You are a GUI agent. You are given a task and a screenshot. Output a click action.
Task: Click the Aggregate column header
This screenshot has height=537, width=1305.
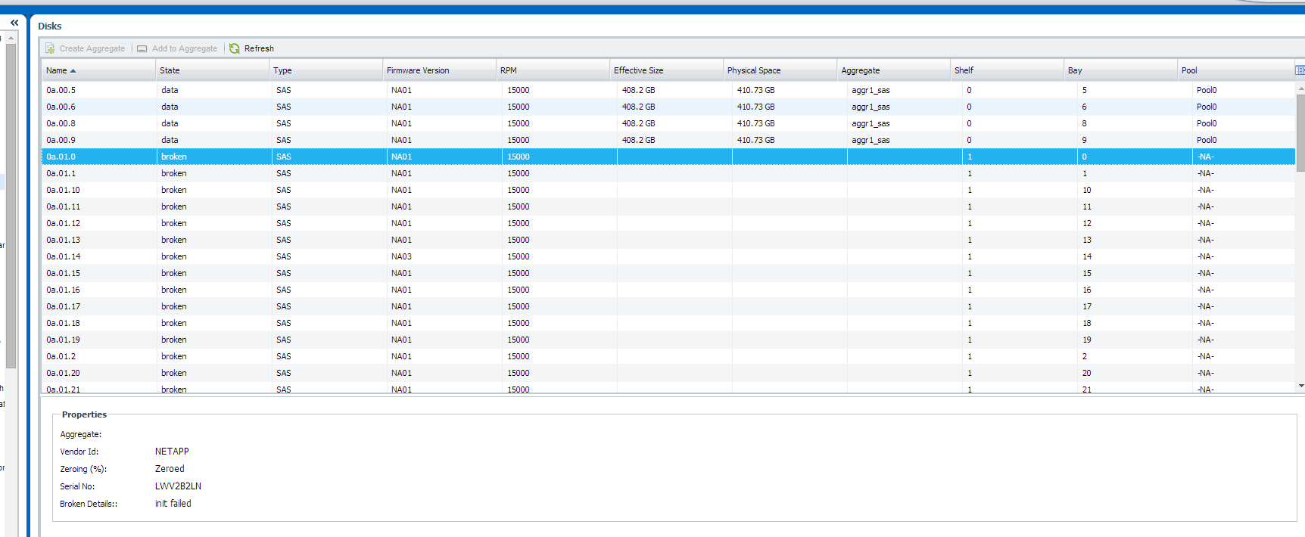coord(861,70)
